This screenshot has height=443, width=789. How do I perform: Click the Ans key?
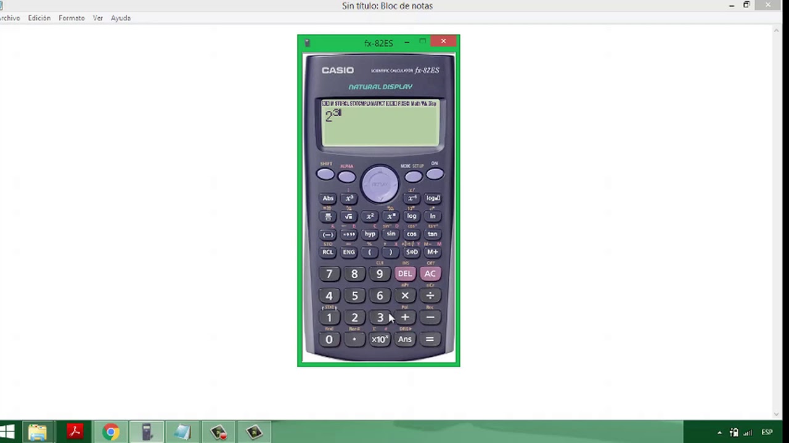tap(405, 340)
